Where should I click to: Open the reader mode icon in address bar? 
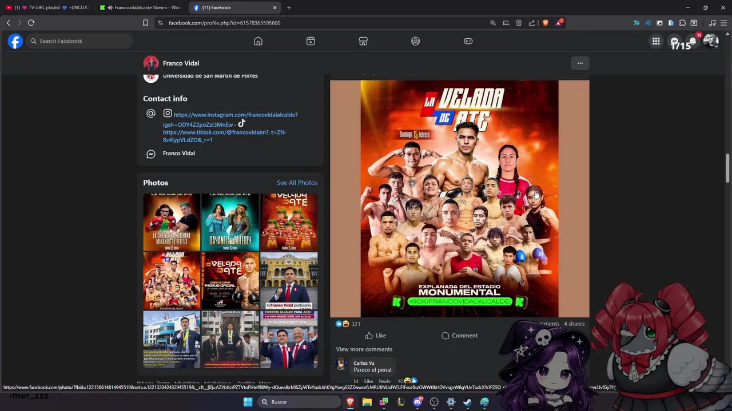tap(519, 23)
